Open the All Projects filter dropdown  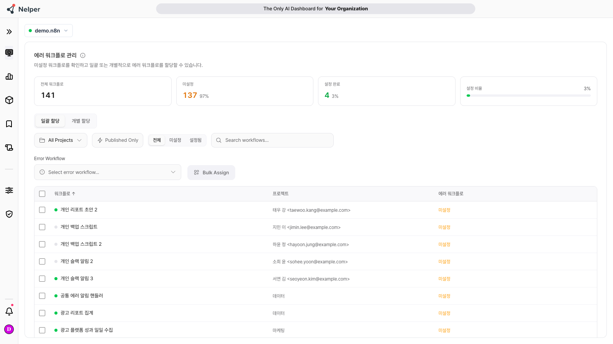[61, 140]
